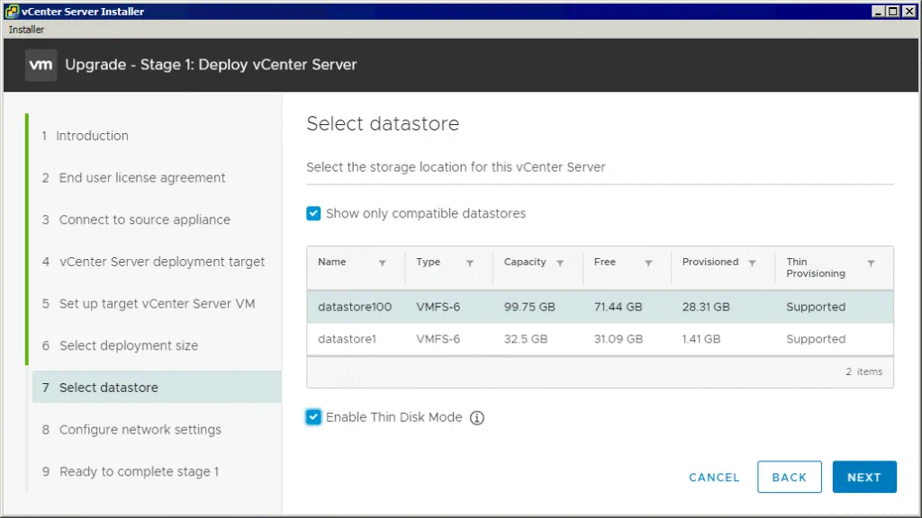Click the vCenter Installer title bar icon
Image resolution: width=922 pixels, height=518 pixels.
tap(12, 12)
